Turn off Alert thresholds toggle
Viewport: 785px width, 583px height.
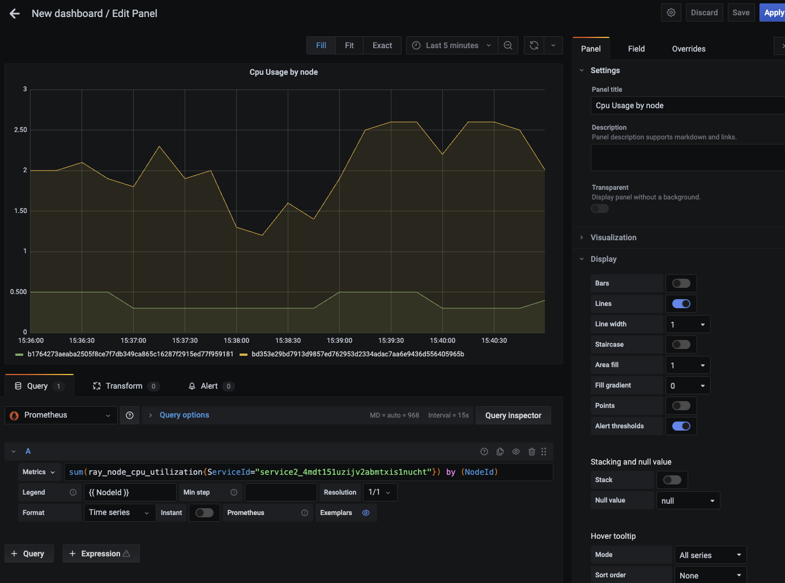[681, 426]
